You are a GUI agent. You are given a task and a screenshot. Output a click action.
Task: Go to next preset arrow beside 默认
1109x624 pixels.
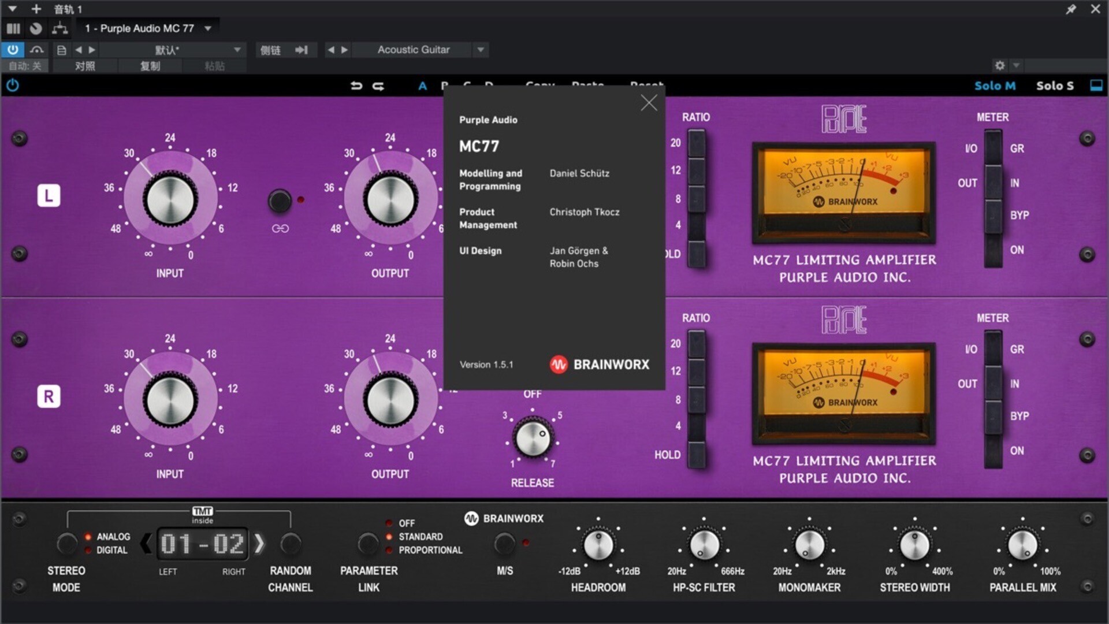[92, 50]
